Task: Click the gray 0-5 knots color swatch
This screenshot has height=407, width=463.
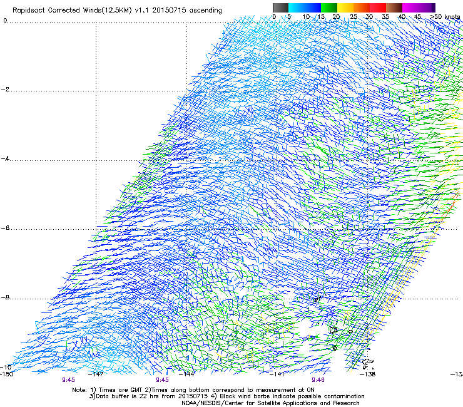Action: tap(280, 8)
